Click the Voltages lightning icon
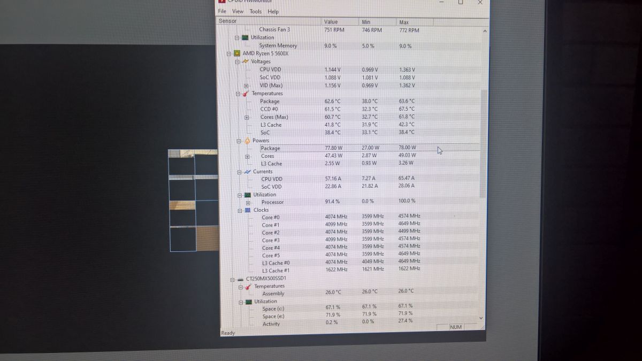This screenshot has height=361, width=642. tap(246, 61)
